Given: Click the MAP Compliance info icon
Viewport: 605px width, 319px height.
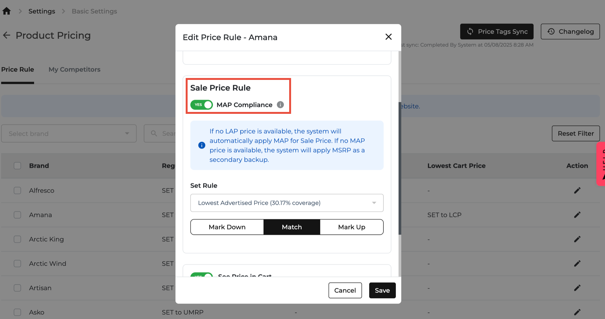Looking at the screenshot, I should (280, 105).
